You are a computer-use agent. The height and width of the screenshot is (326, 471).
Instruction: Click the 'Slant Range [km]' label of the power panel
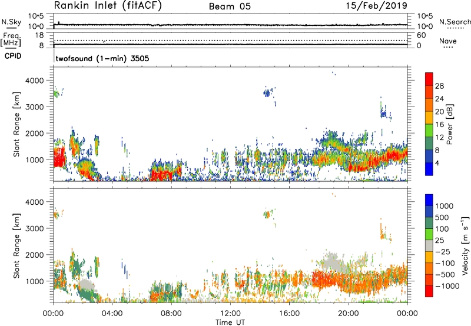(16, 124)
